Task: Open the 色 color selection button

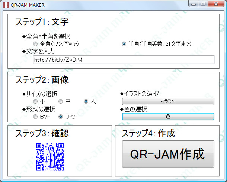Action: tap(168, 116)
